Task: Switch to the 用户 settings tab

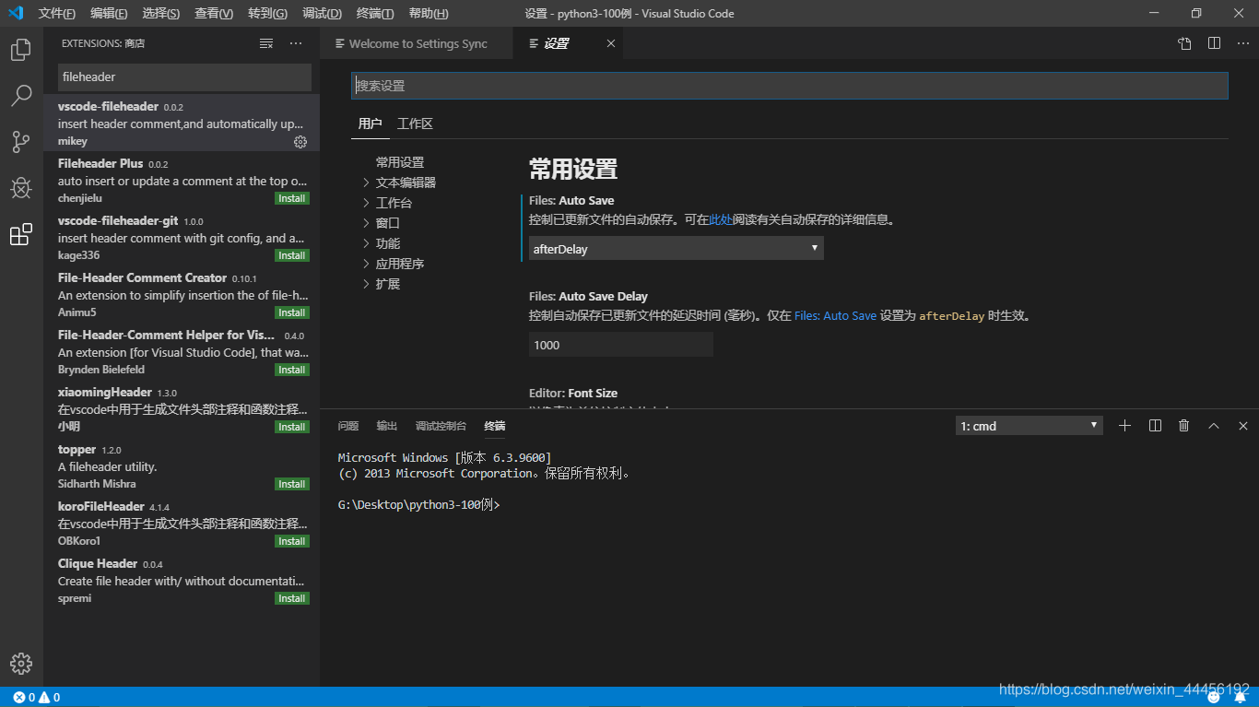Action: pos(370,124)
